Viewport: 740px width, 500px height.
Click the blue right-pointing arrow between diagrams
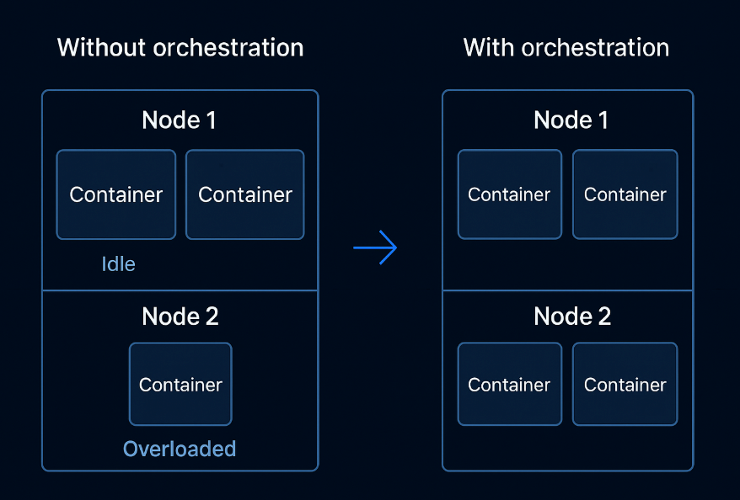[x=375, y=247]
